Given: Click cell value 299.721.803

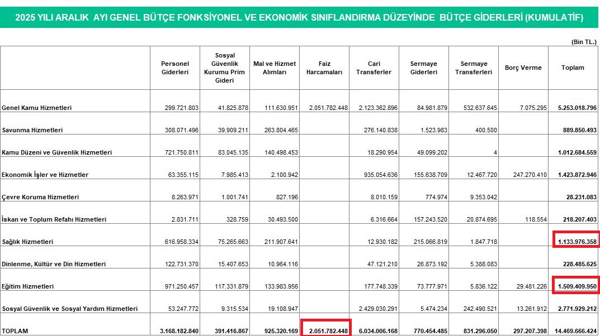Looking at the screenshot, I should pos(182,108).
